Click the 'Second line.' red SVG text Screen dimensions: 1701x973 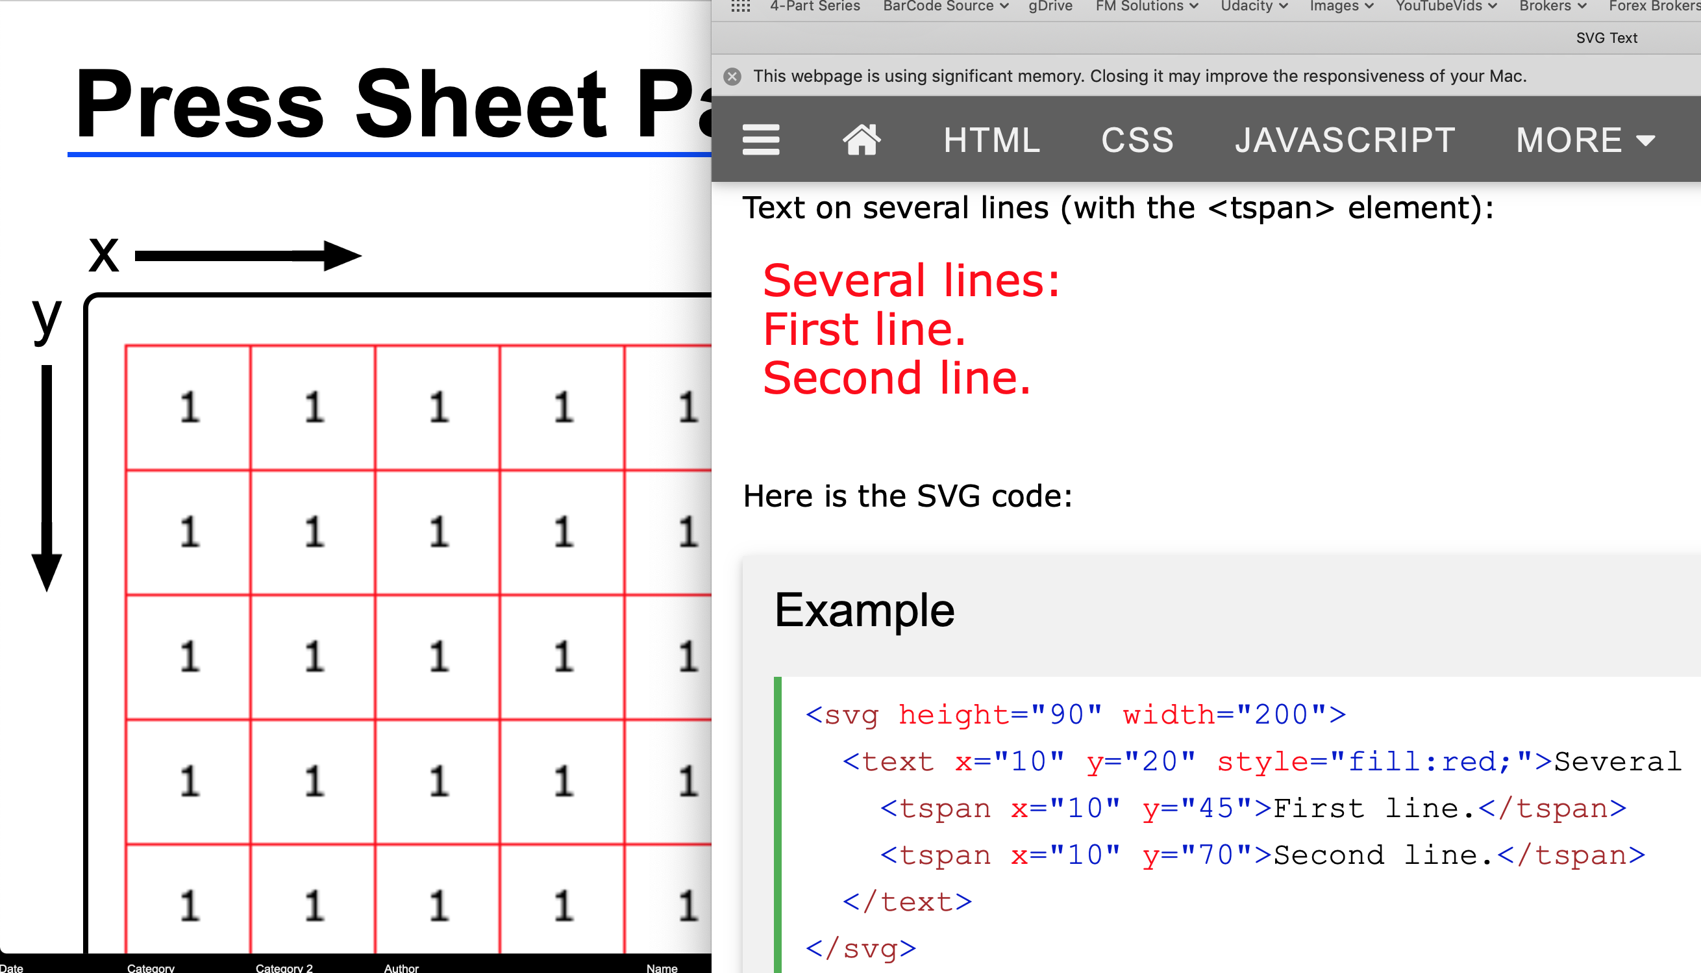click(x=897, y=378)
